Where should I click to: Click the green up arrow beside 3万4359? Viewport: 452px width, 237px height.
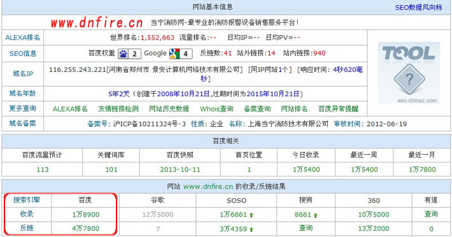251,229
